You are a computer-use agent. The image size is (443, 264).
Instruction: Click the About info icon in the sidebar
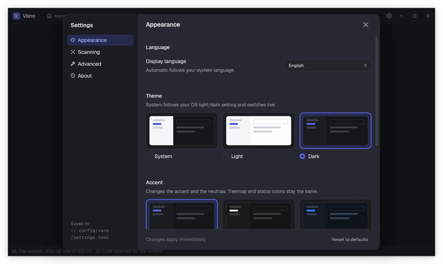(x=73, y=76)
